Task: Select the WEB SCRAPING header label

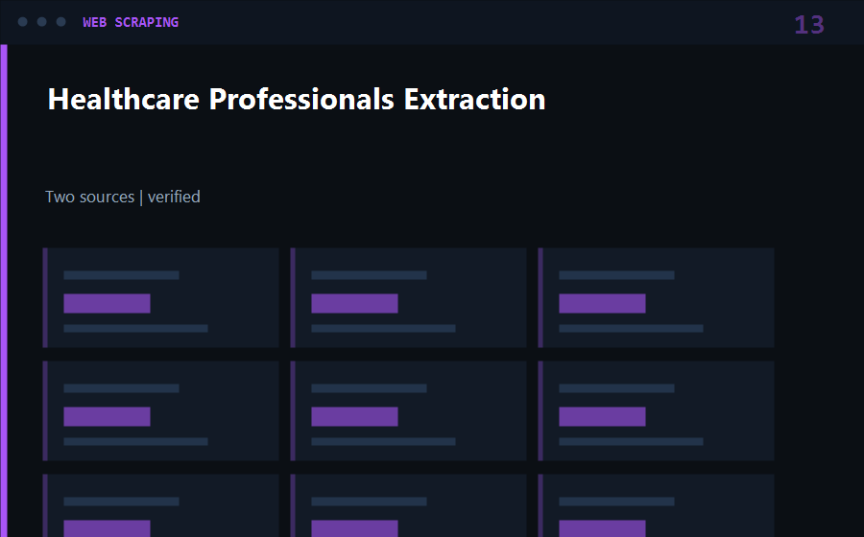Action: [x=131, y=22]
